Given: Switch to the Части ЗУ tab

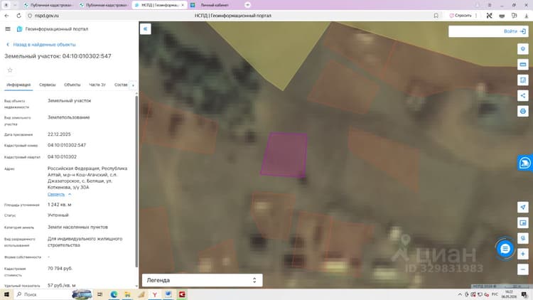Looking at the screenshot, I should click(97, 85).
